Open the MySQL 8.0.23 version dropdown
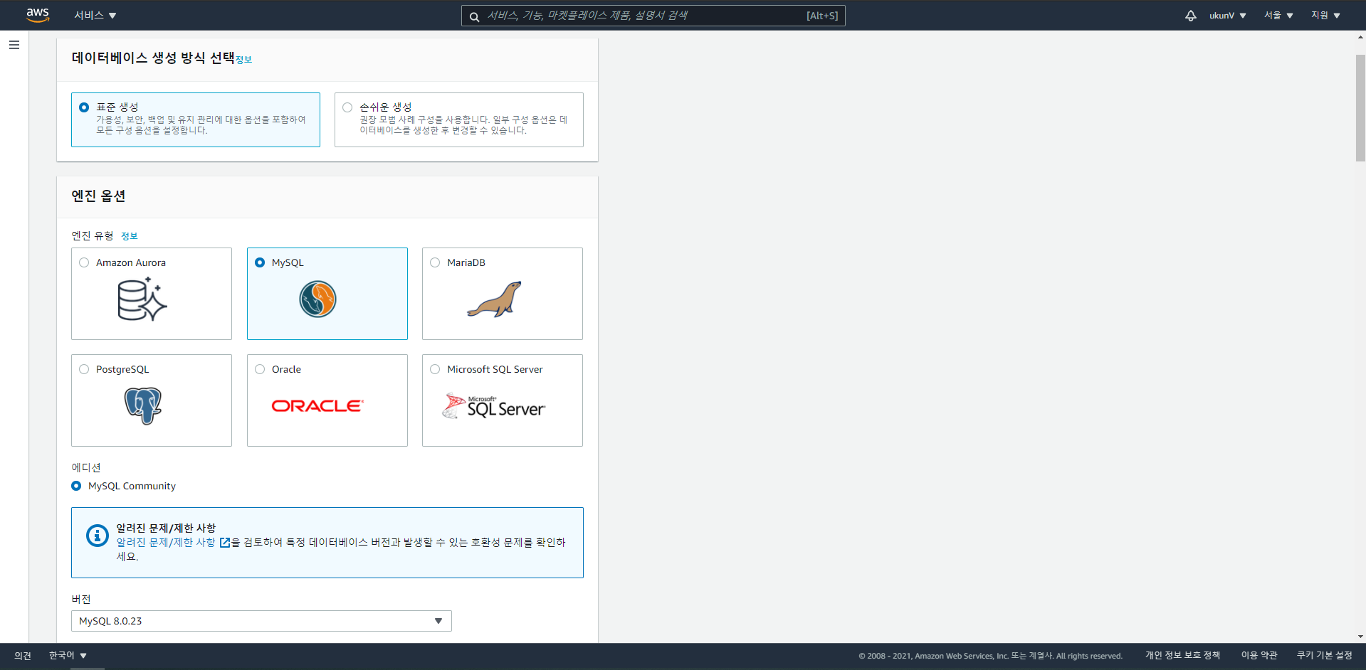Screen dimensions: 1366x670 tap(261, 621)
